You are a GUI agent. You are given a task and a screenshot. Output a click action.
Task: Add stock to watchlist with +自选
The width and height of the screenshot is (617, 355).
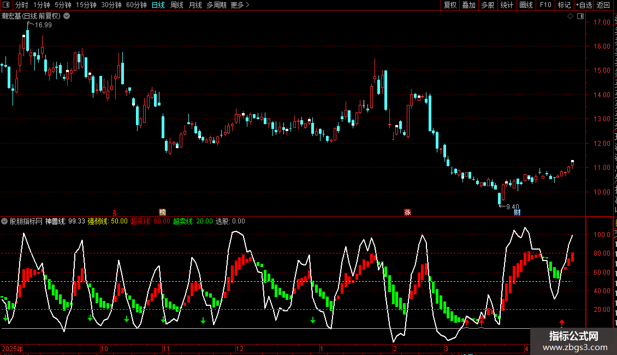[x=584, y=5]
